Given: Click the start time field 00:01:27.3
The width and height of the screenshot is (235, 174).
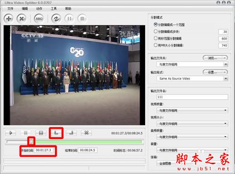Looking at the screenshot, I should coord(44,150).
